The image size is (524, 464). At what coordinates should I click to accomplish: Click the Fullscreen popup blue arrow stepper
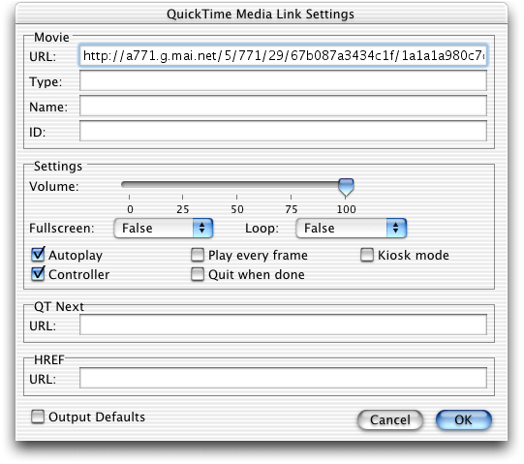point(202,229)
